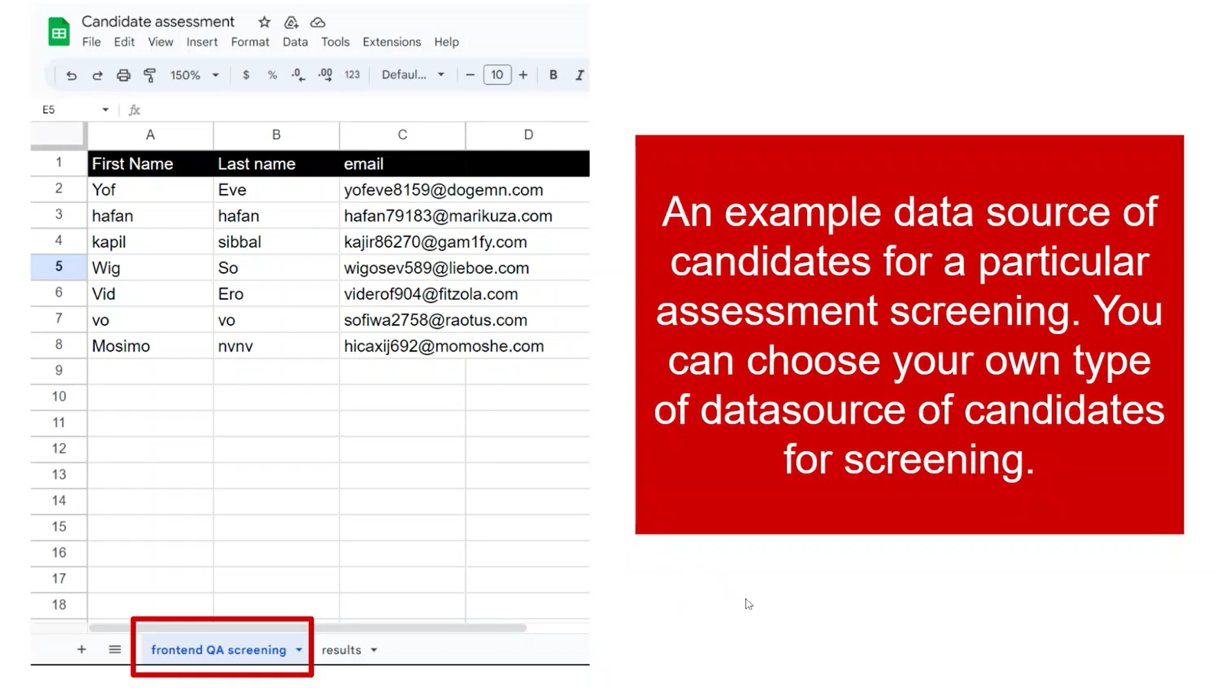Screen dimensions: 1218x688
Task: Open results tab options arrow
Action: click(x=373, y=650)
